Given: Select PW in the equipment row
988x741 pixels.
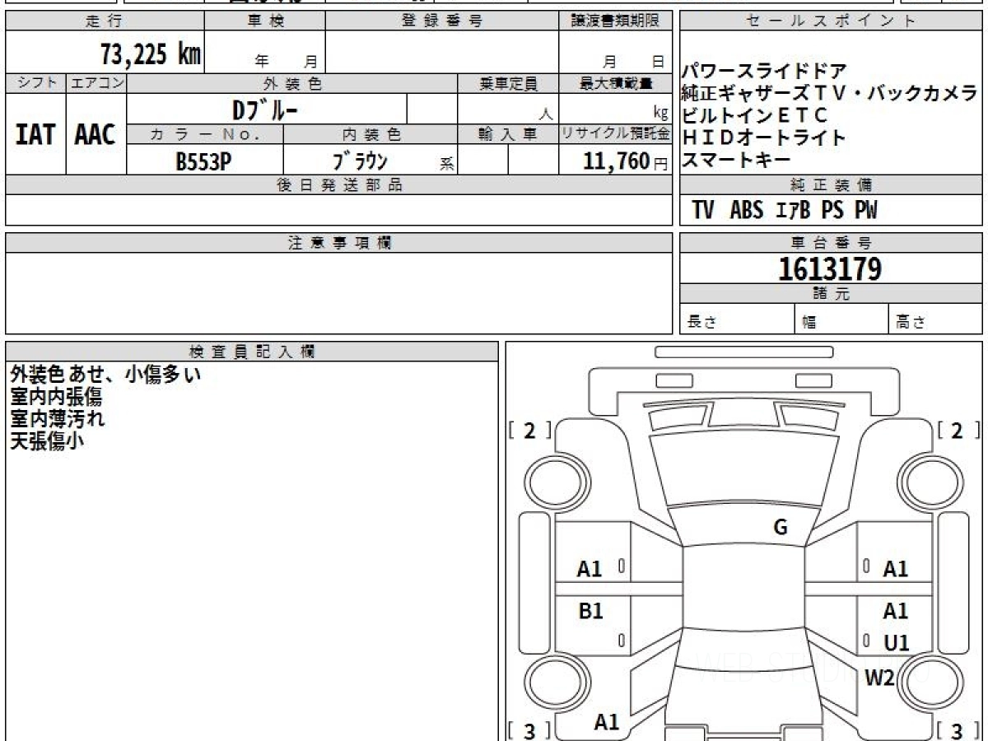Looking at the screenshot, I should pos(865,211).
